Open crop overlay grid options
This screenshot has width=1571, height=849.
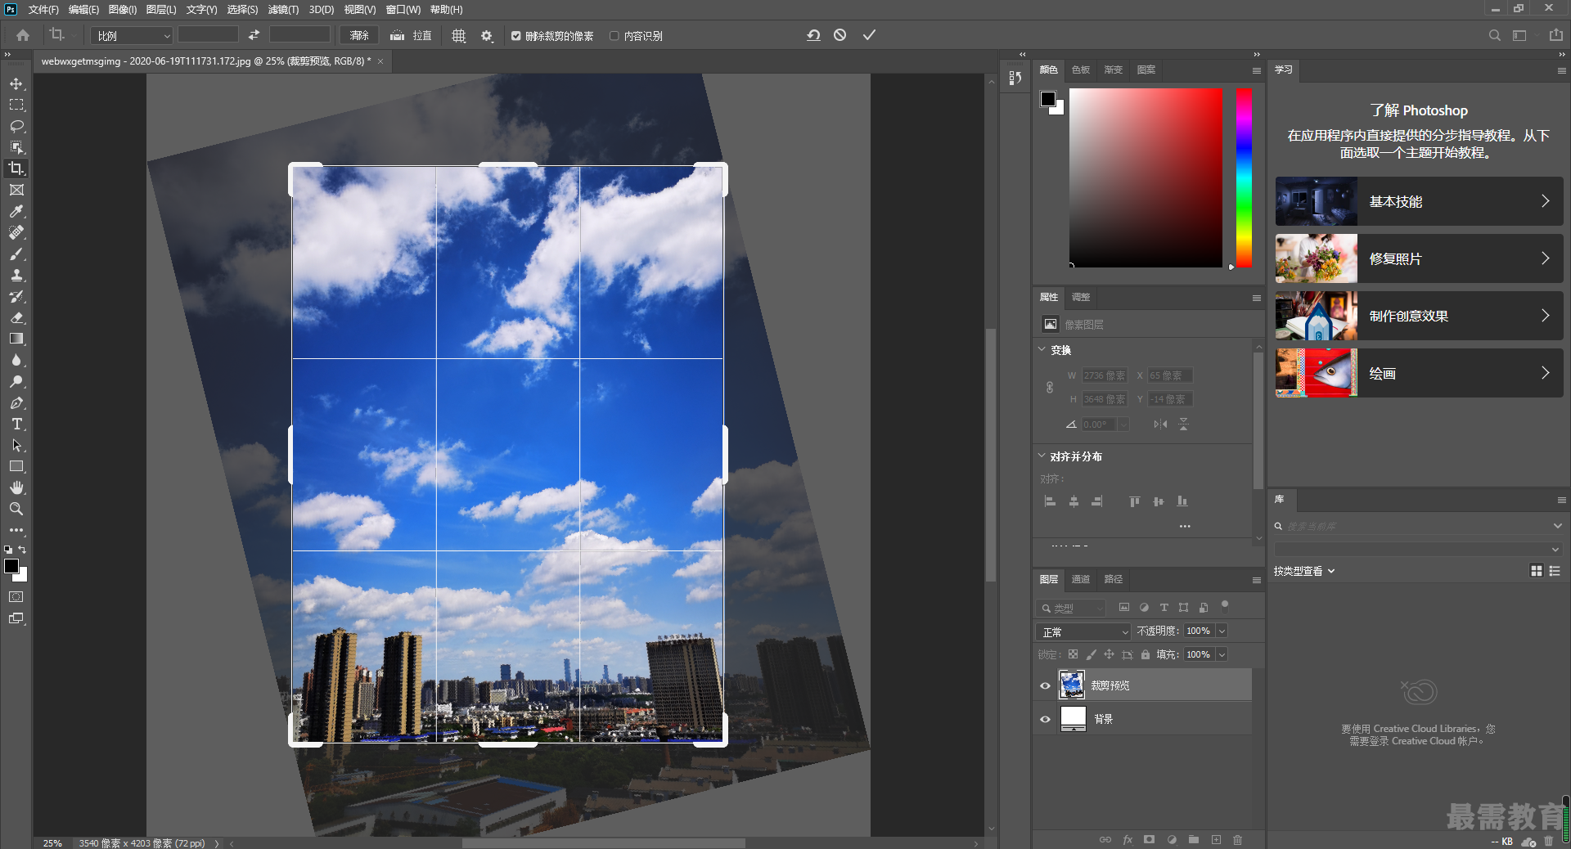459,36
